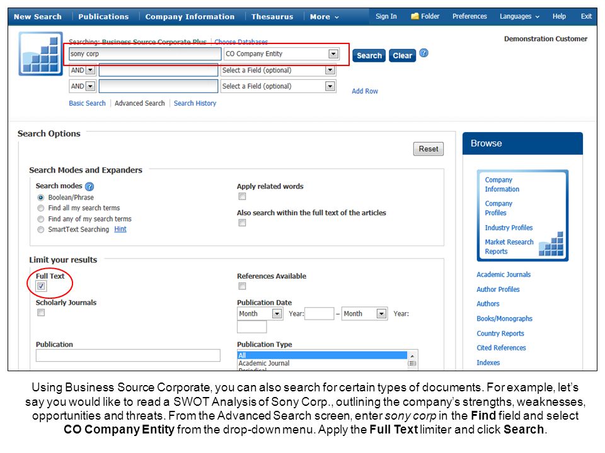The image size is (605, 453).
Task: Click the second row search term field
Action: click(159, 70)
